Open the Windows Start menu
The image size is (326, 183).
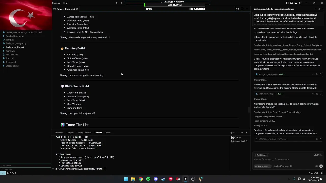tap(126, 179)
